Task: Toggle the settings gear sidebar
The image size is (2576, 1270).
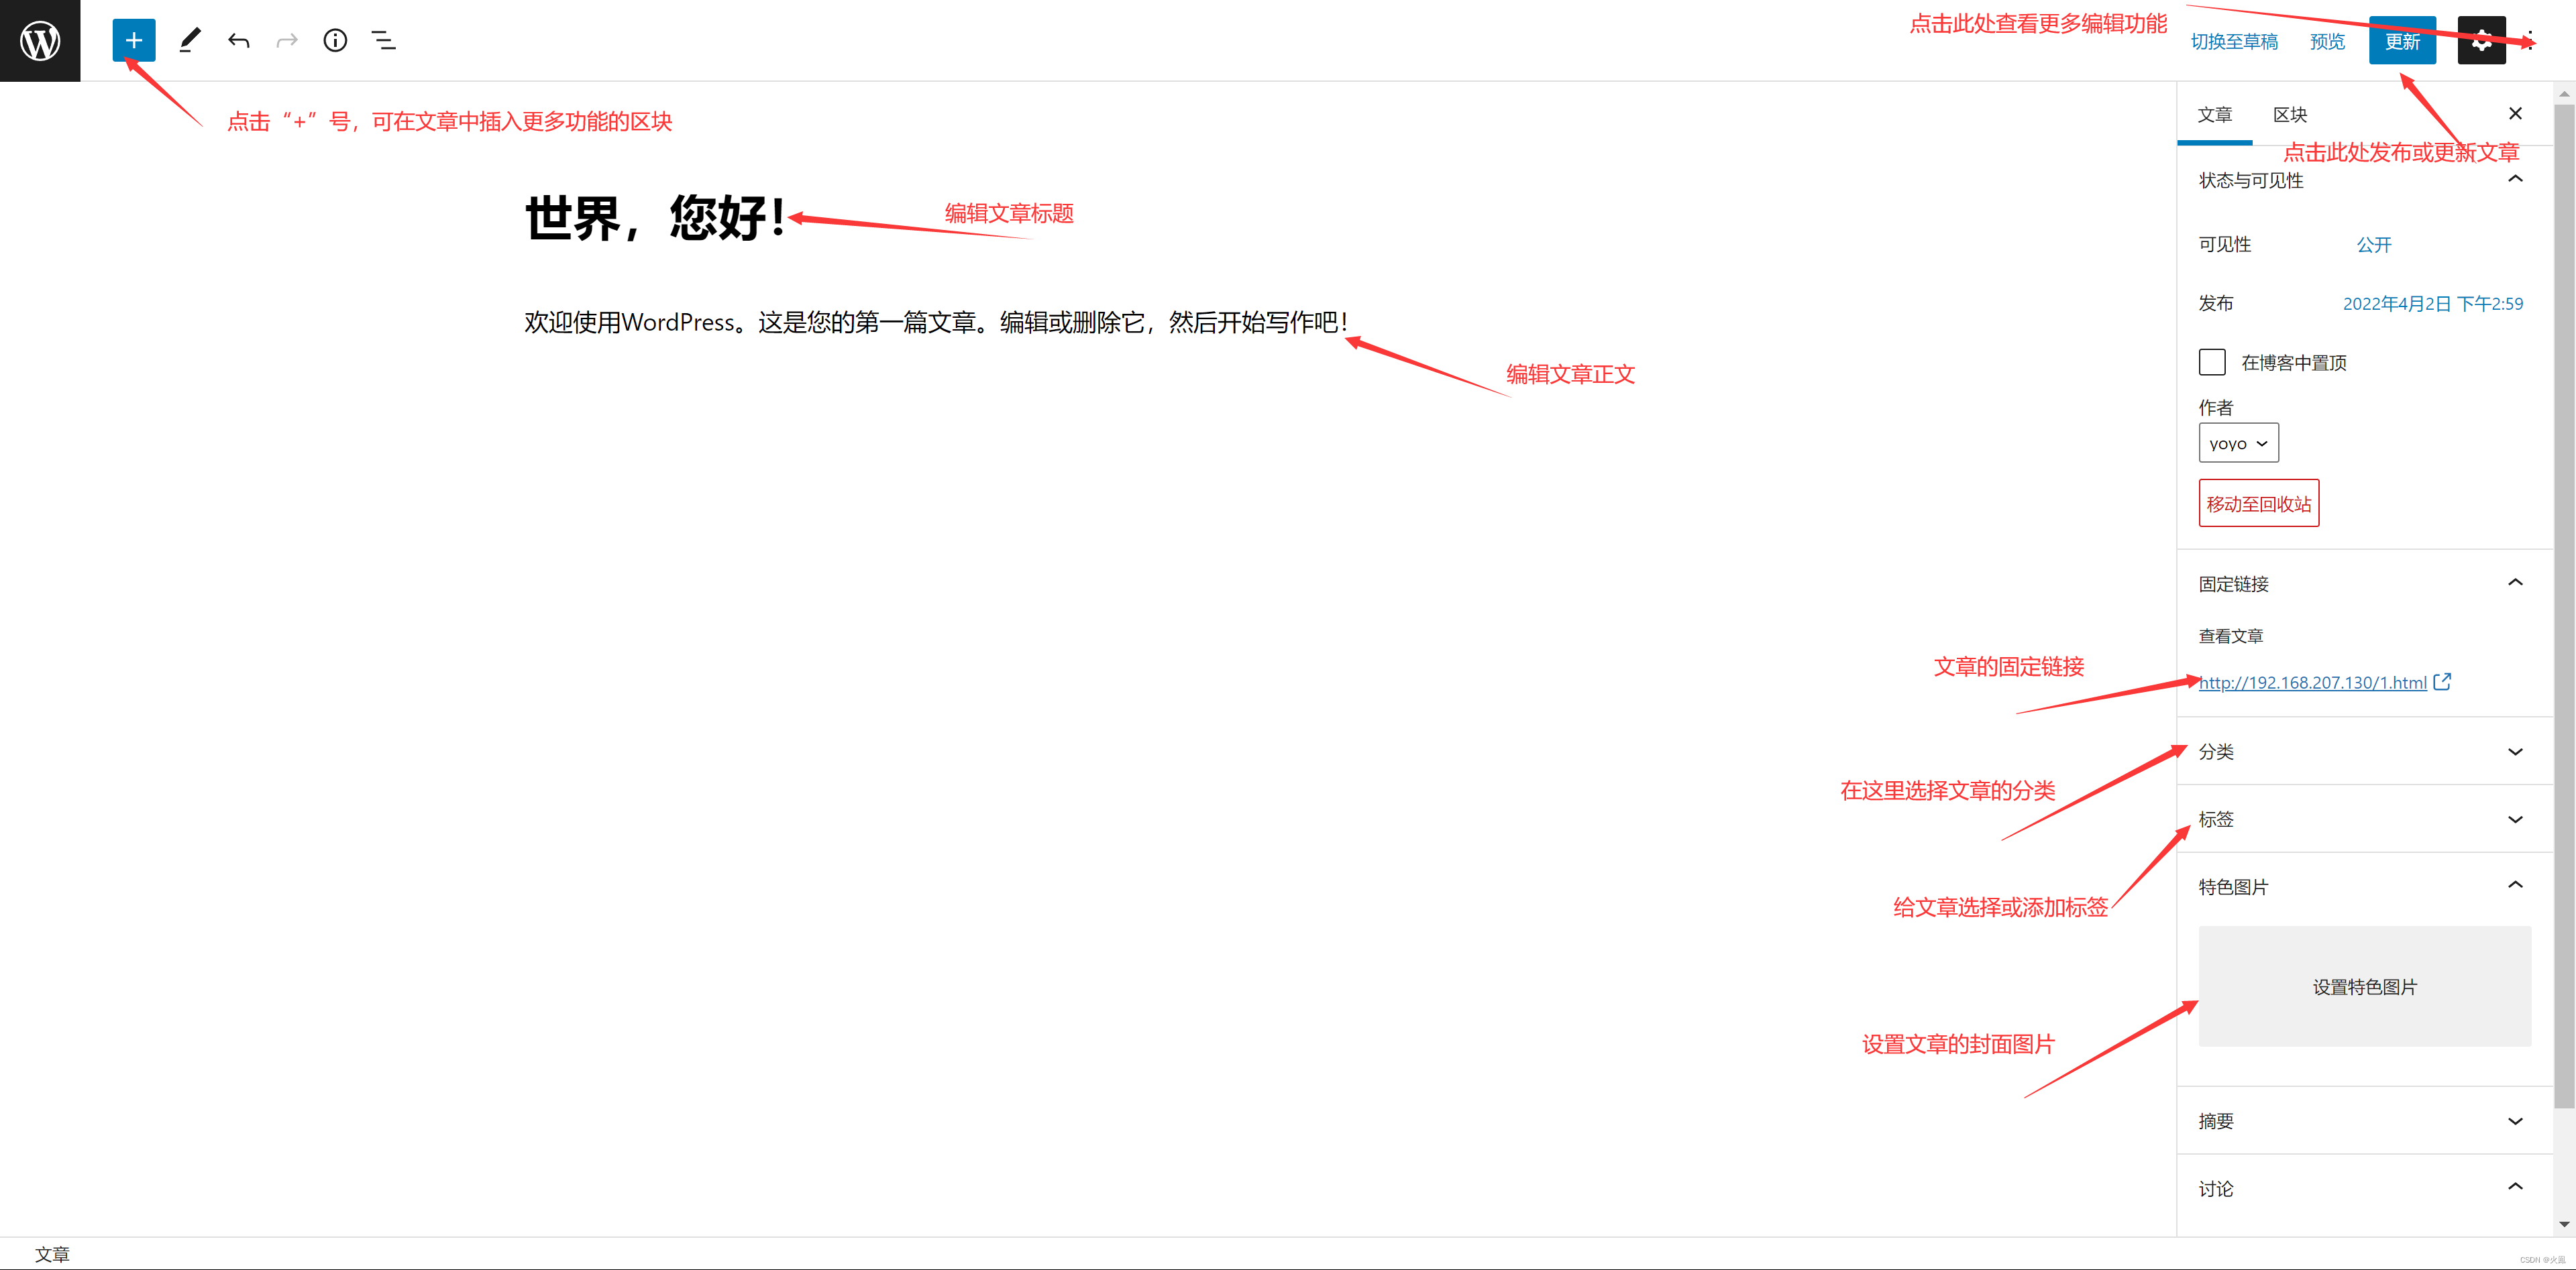Action: (2481, 41)
